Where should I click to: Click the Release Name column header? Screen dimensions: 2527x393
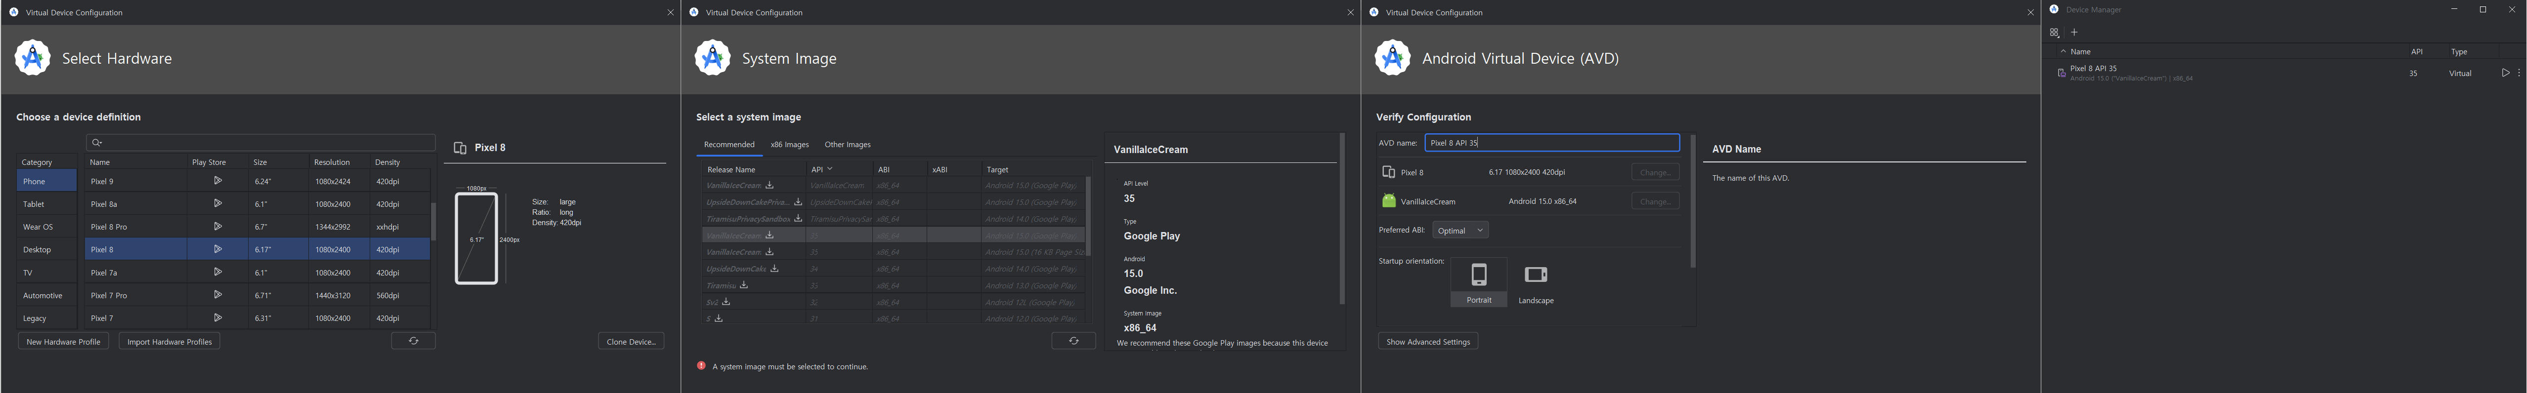click(x=731, y=169)
